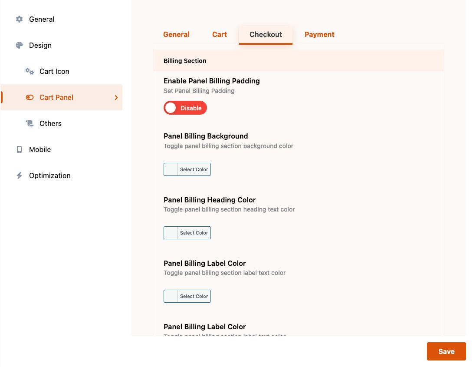Open the Mobile sidebar section
This screenshot has height=367, width=473.
tap(62, 149)
